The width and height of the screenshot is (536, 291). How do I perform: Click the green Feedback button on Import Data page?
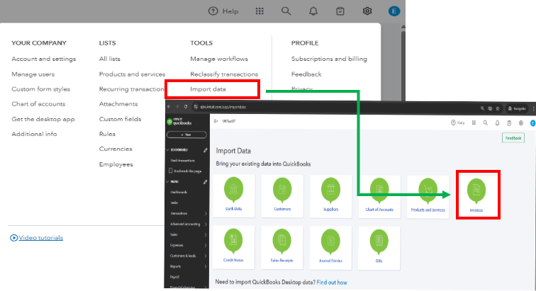(x=513, y=138)
